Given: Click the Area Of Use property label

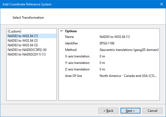Looking at the screenshot, I should (x=73, y=76).
